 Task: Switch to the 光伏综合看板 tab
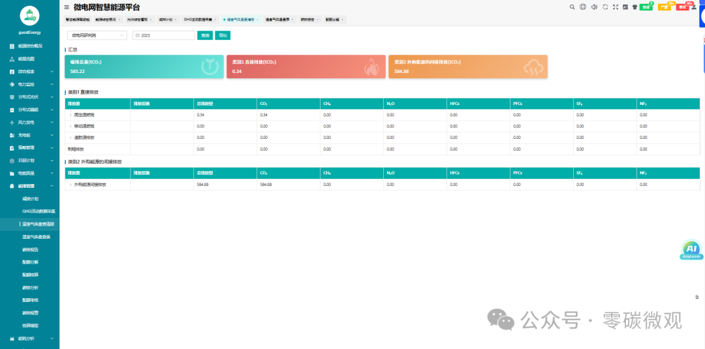click(140, 20)
